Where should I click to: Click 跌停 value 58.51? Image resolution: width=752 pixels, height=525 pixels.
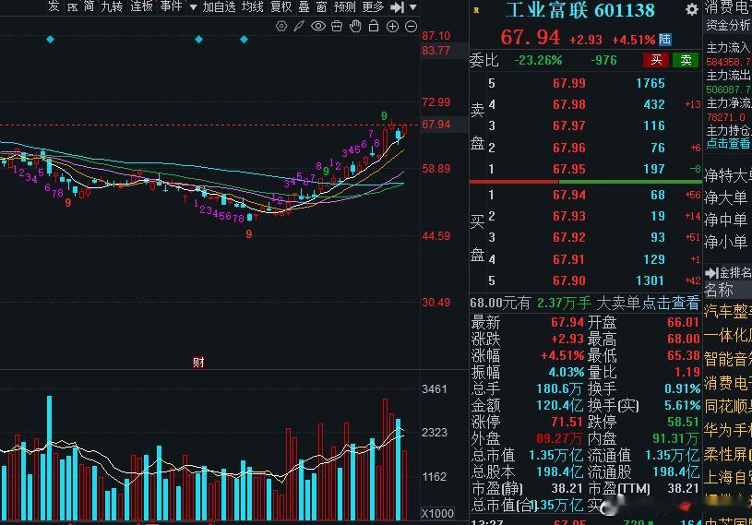point(684,422)
